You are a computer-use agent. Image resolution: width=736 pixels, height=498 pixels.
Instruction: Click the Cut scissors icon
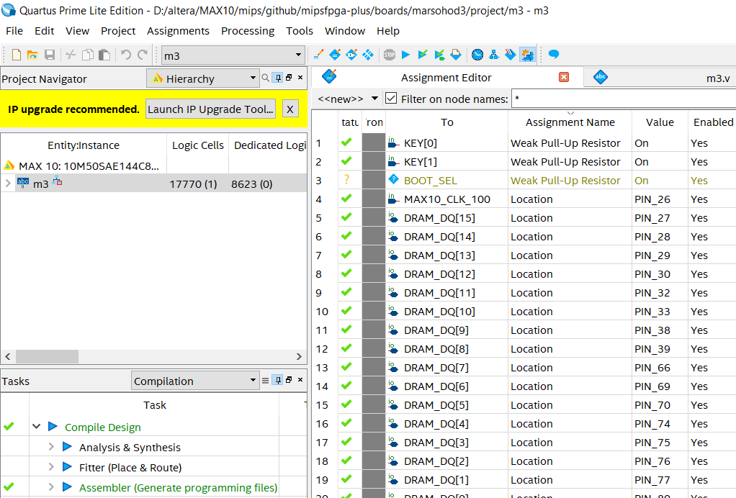[71, 55]
